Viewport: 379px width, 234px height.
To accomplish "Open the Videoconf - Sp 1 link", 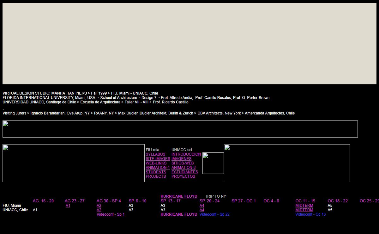I will 111,214.
